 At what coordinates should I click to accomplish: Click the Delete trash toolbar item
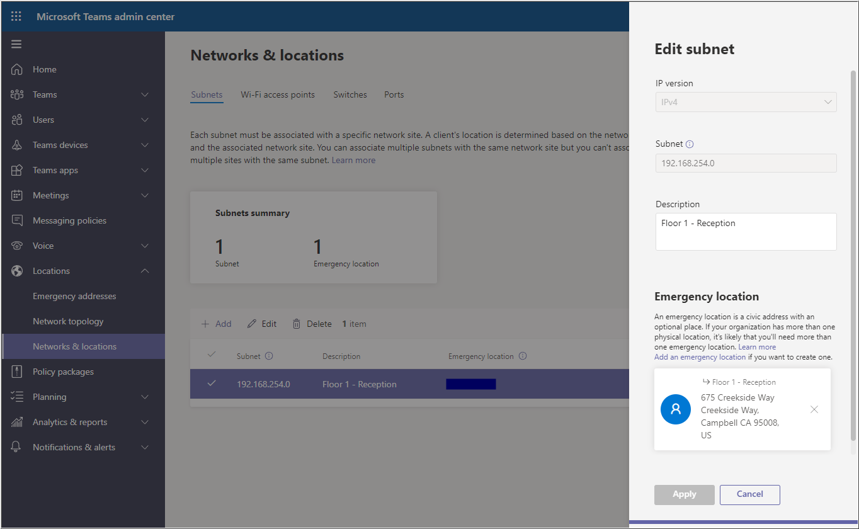pyautogui.click(x=312, y=324)
